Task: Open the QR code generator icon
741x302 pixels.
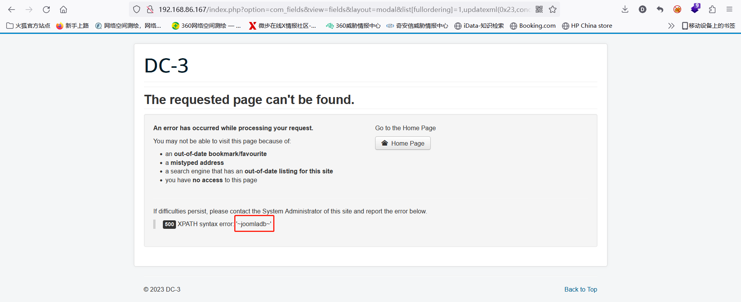Action: (539, 10)
